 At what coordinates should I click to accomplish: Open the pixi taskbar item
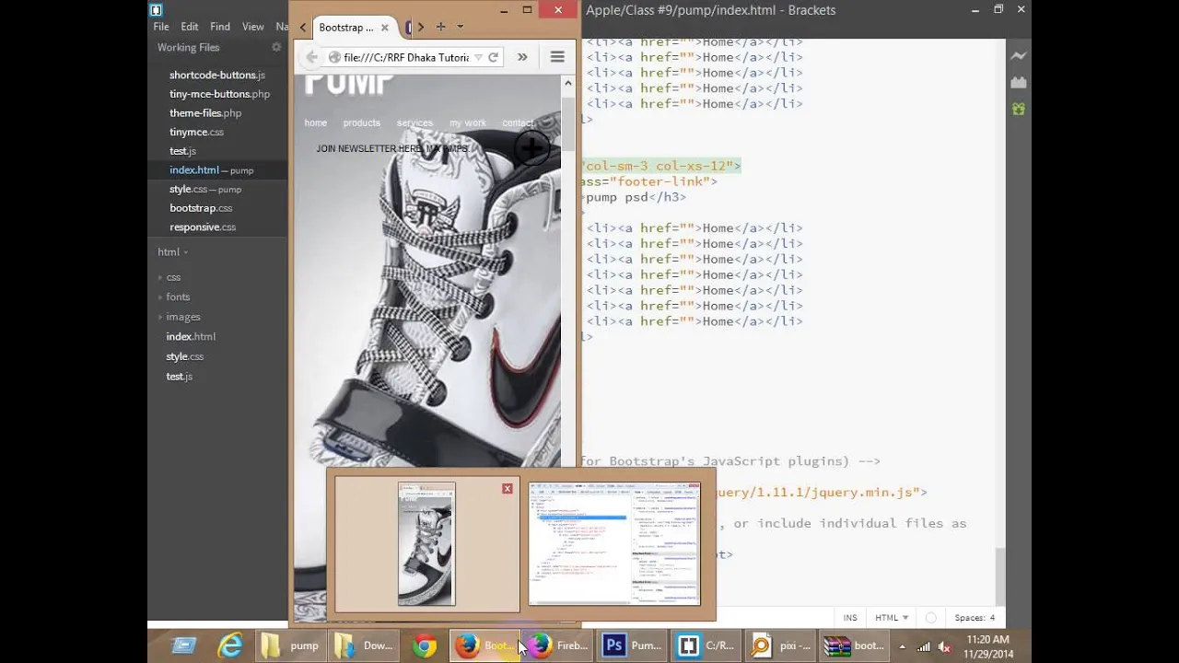781,646
